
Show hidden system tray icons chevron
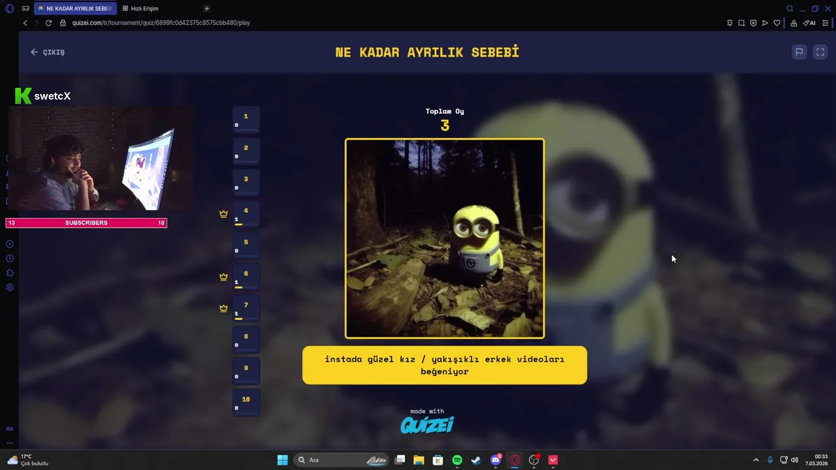tap(756, 460)
